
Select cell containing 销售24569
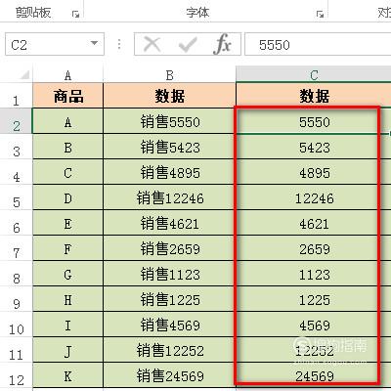pyautogui.click(x=169, y=375)
